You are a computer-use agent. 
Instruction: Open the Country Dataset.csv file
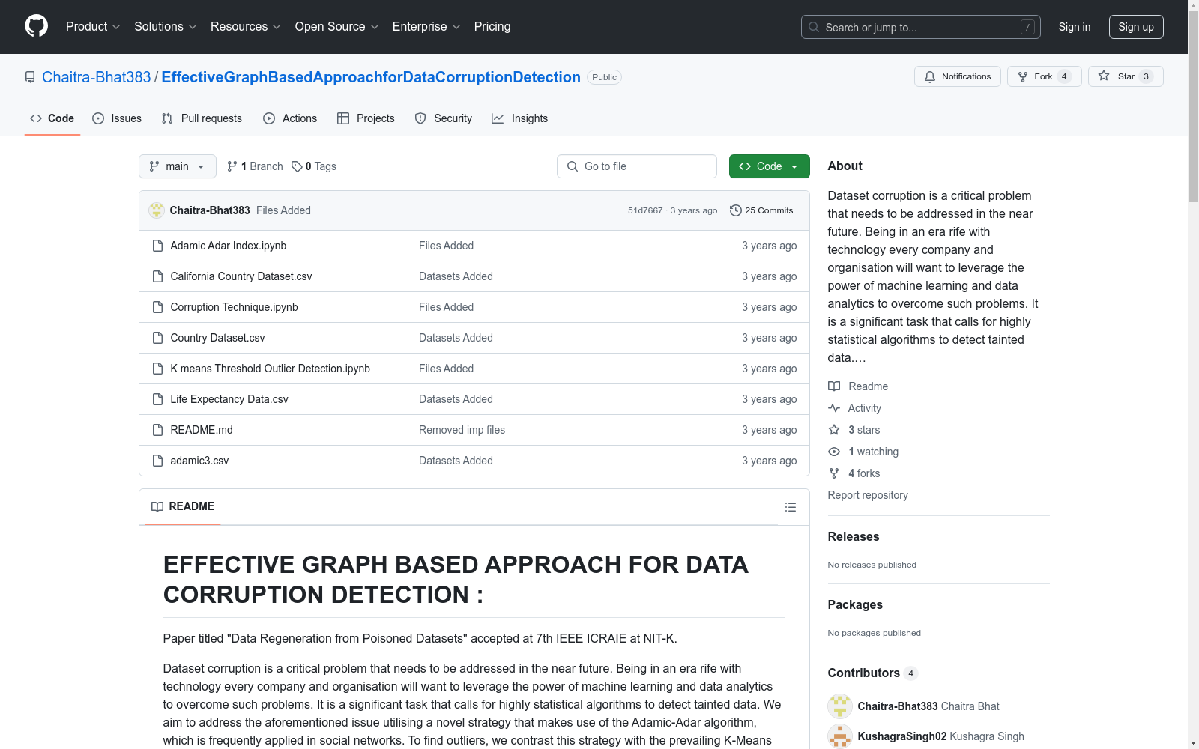[x=217, y=338]
